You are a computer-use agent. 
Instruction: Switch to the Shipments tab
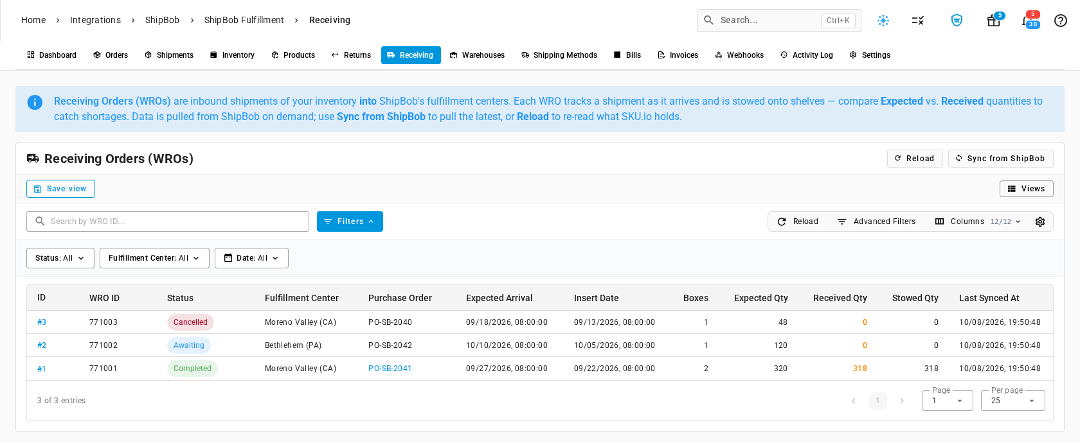point(169,55)
